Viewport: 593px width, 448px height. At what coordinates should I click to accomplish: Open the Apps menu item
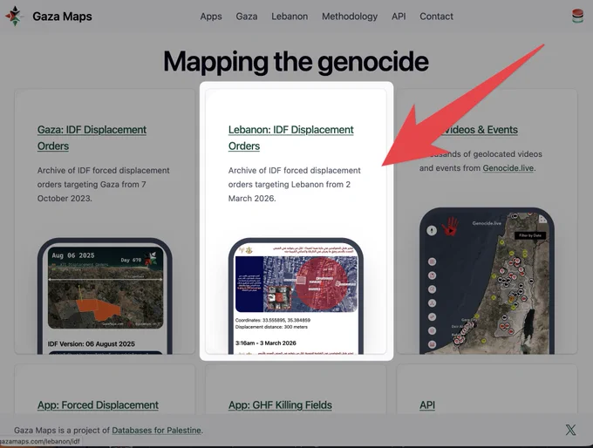pyautogui.click(x=211, y=17)
